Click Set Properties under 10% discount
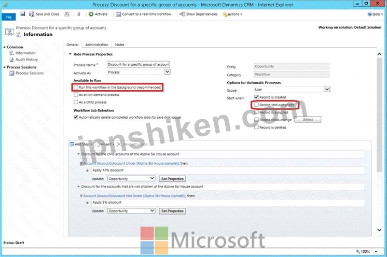Viewport: 387px width, 257px height. coord(172,179)
